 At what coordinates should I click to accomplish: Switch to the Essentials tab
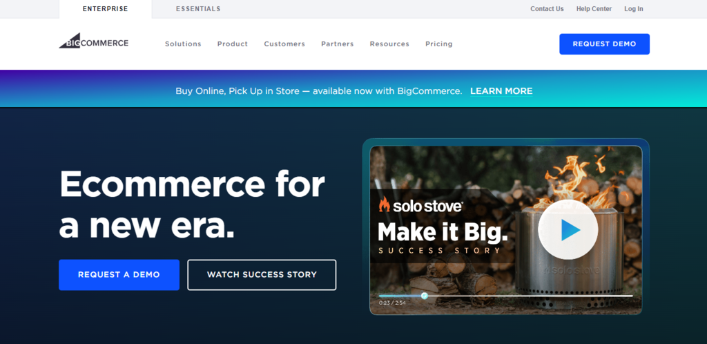198,9
